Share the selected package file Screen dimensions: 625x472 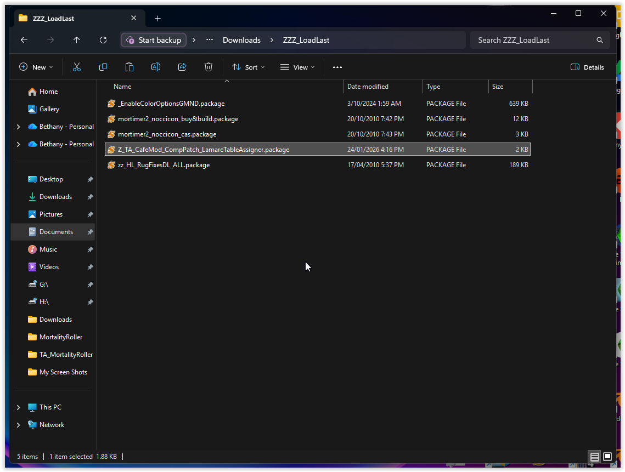click(x=182, y=67)
